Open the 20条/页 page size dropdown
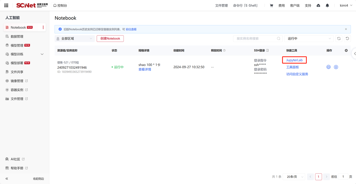Screen dimensions: 356x184 294,177
